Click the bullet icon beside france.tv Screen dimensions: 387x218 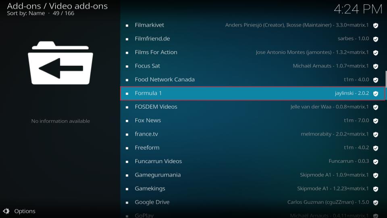(127, 134)
